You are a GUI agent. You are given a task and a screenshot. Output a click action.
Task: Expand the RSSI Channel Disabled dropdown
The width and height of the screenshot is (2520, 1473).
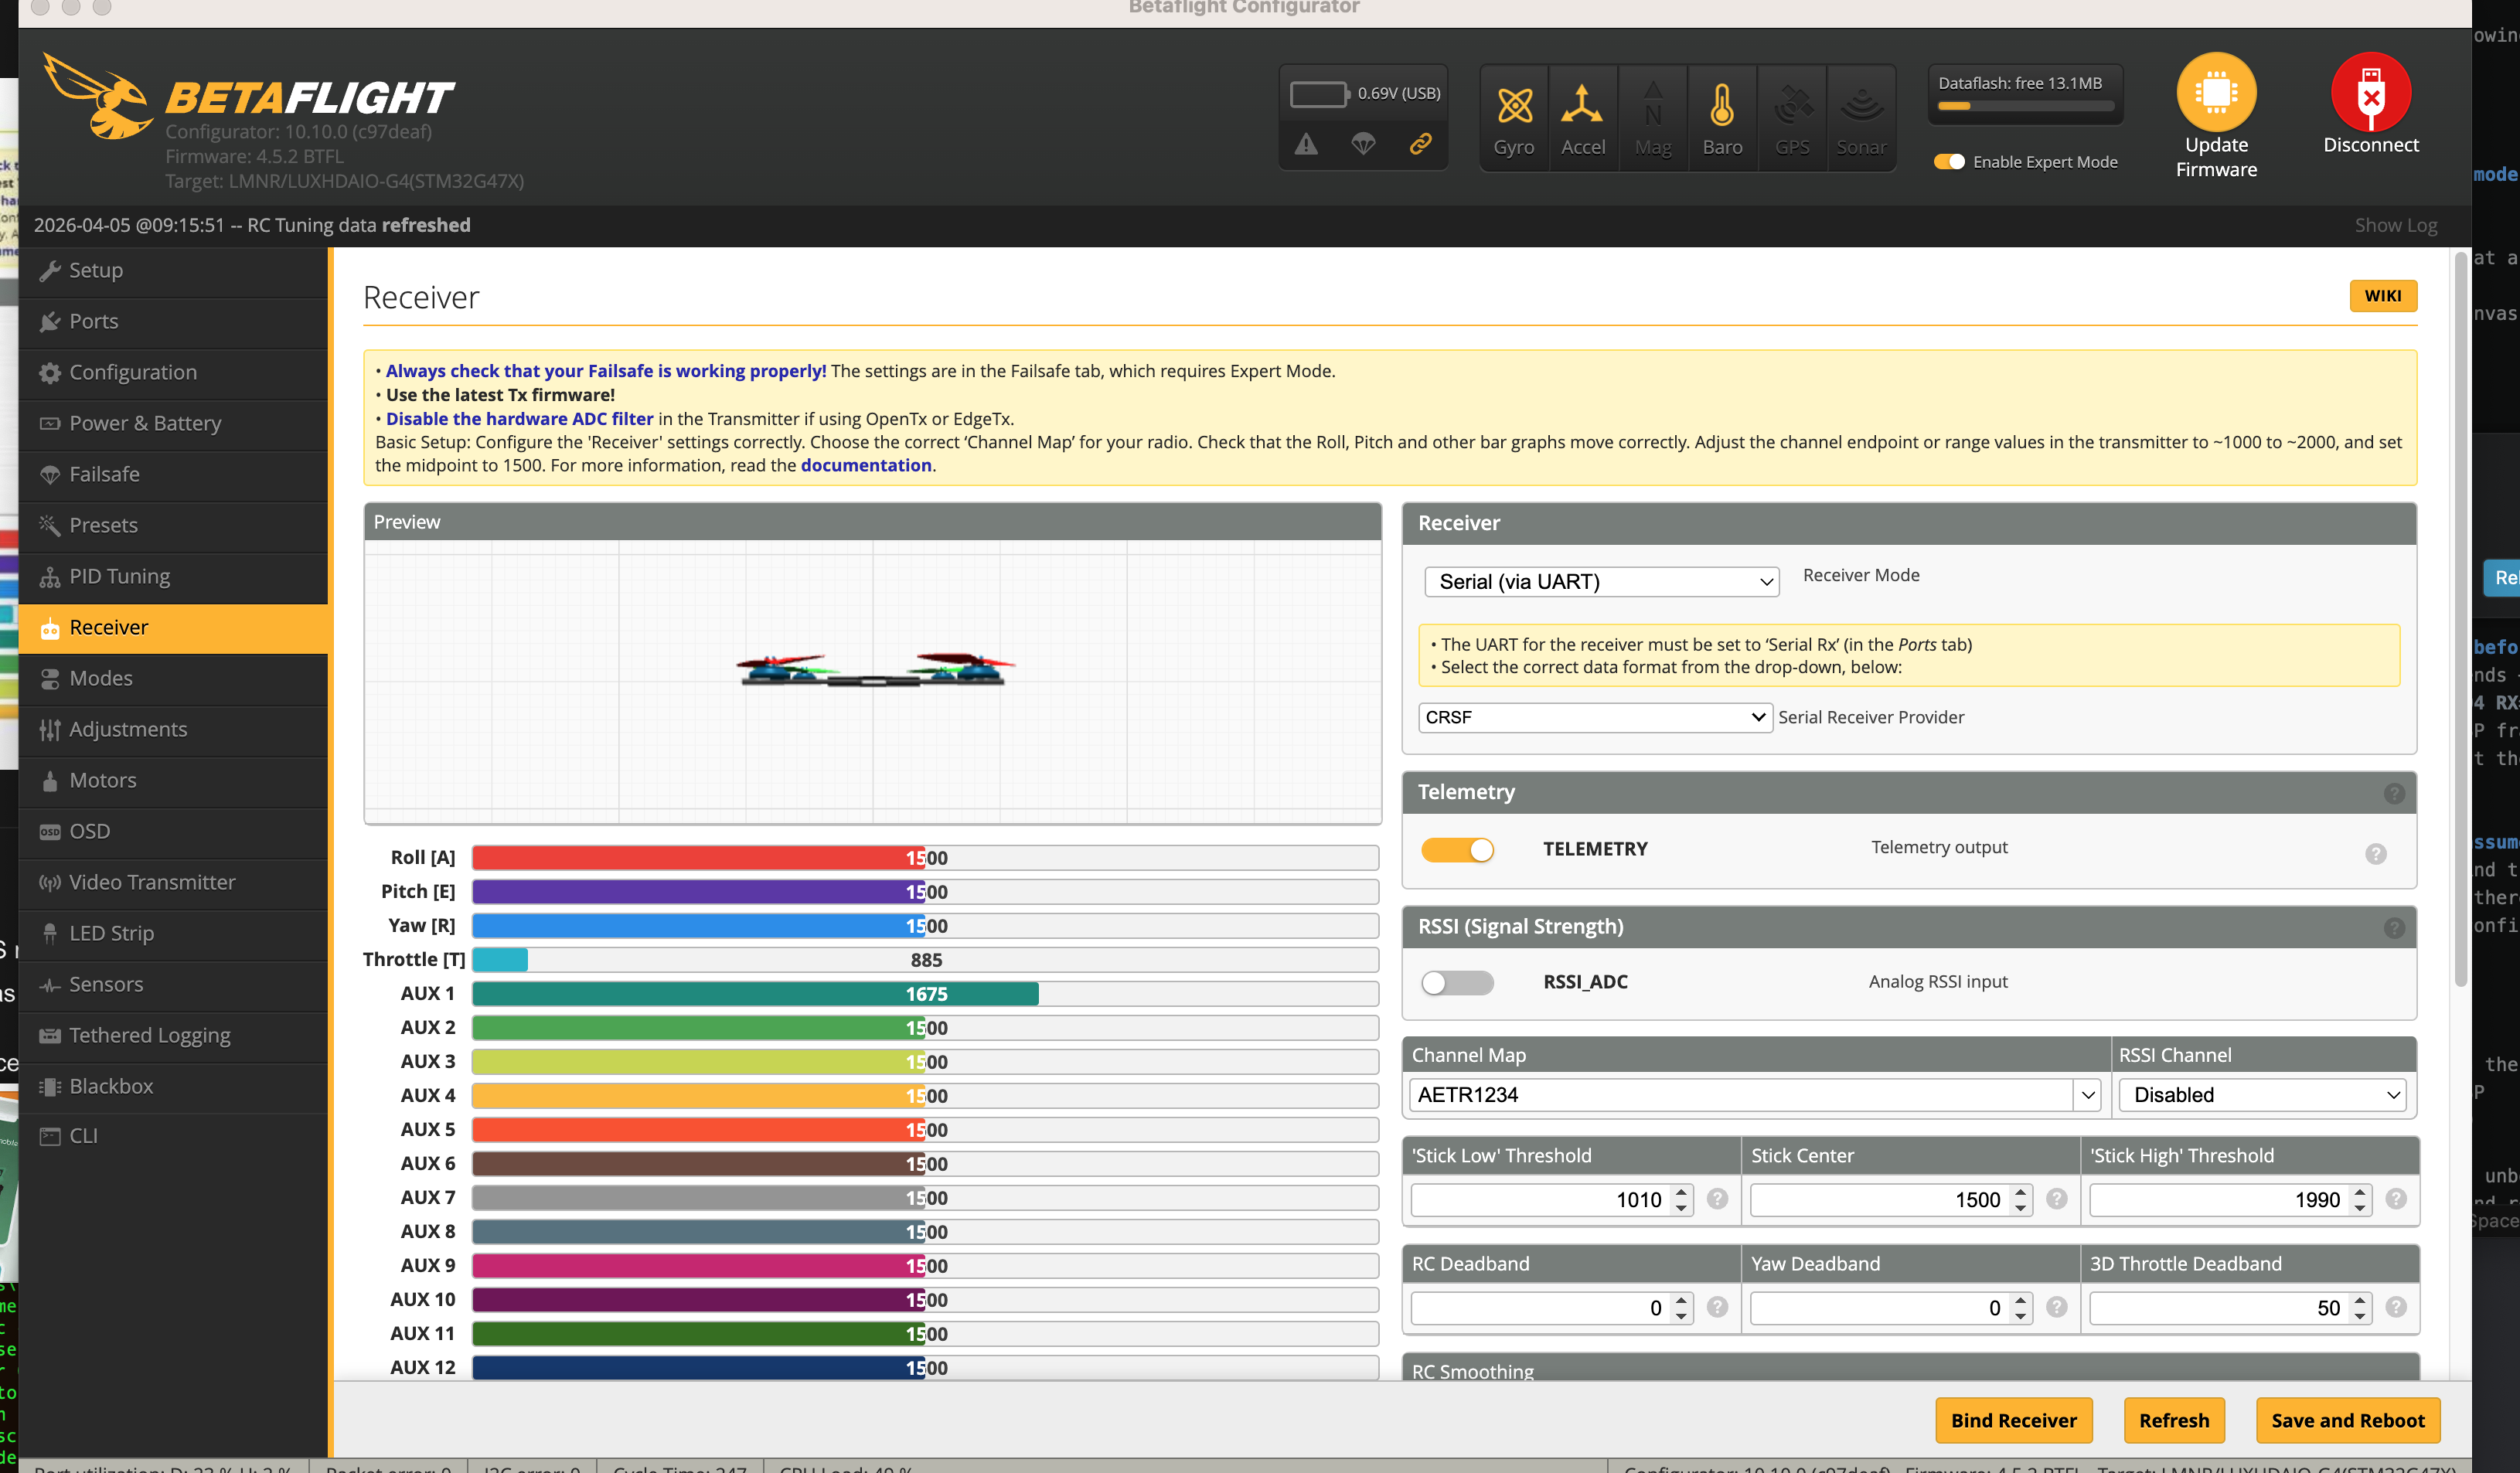[x=2263, y=1094]
